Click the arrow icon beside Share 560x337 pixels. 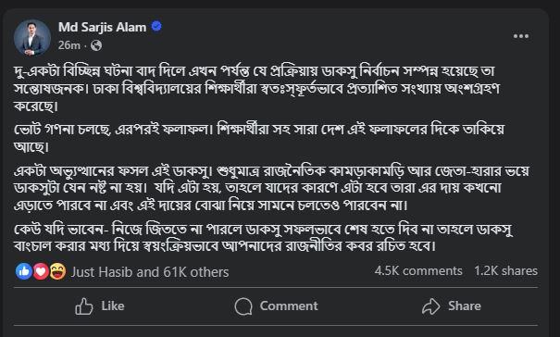pyautogui.click(x=430, y=306)
